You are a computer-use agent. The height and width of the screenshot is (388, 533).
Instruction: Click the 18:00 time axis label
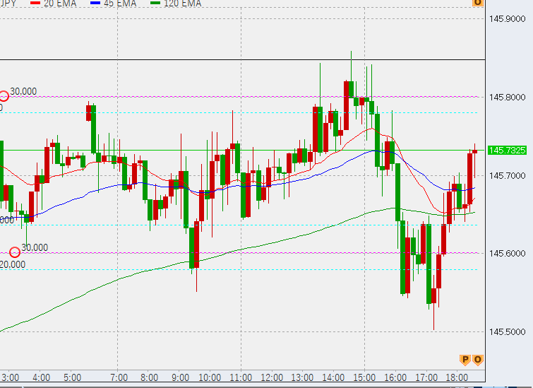click(458, 377)
